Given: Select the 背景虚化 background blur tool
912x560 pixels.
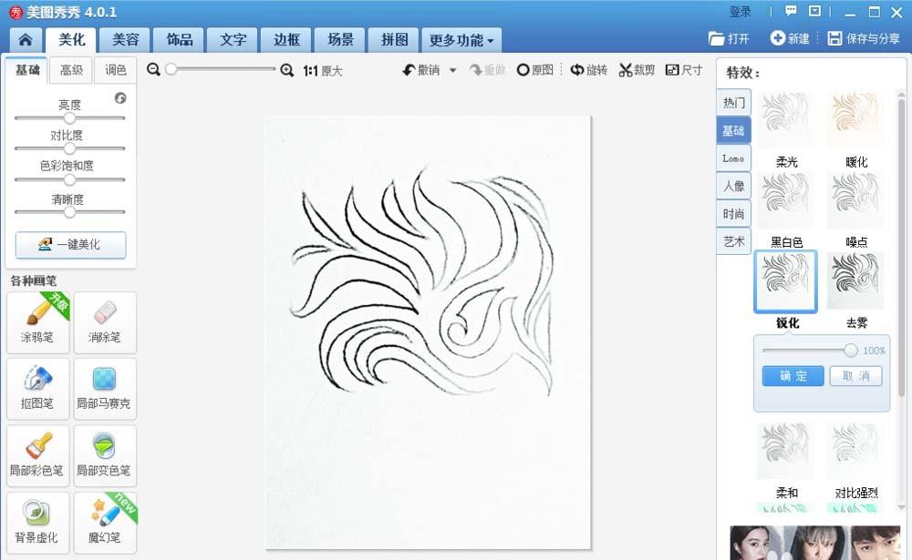Looking at the screenshot, I should [x=37, y=522].
